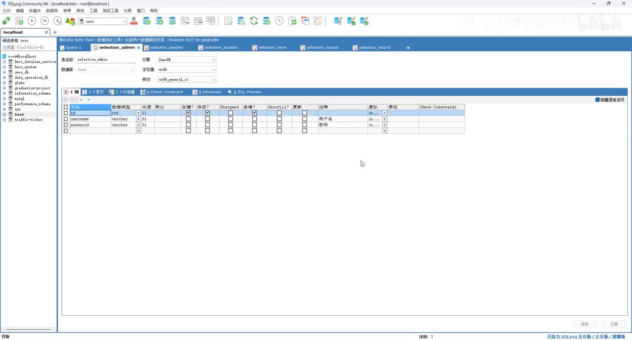This screenshot has height=340, width=632.
Task: Click the last database sync icon on the right
Action: pos(364,21)
